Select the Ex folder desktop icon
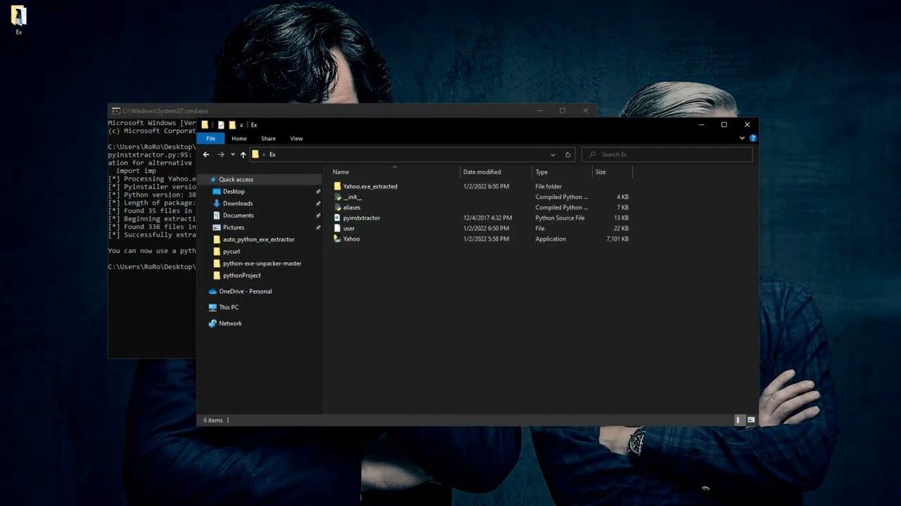Viewport: 901px width, 506px height. 19,20
